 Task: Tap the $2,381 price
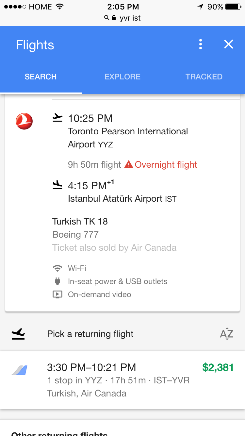tap(218, 367)
